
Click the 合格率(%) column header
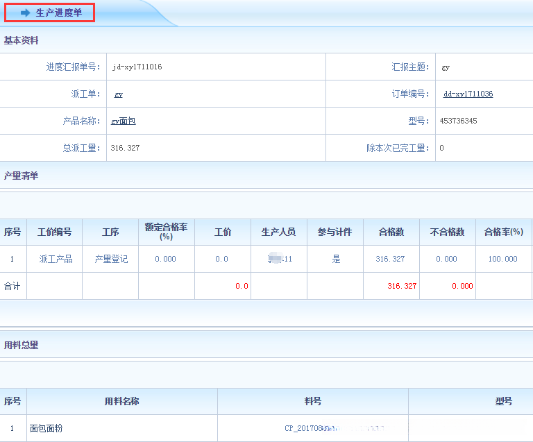[x=503, y=232]
